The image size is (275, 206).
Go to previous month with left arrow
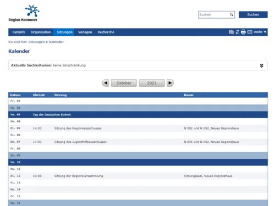[x=106, y=83]
